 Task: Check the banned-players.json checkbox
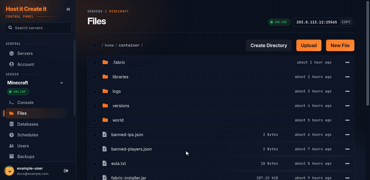(x=94, y=149)
